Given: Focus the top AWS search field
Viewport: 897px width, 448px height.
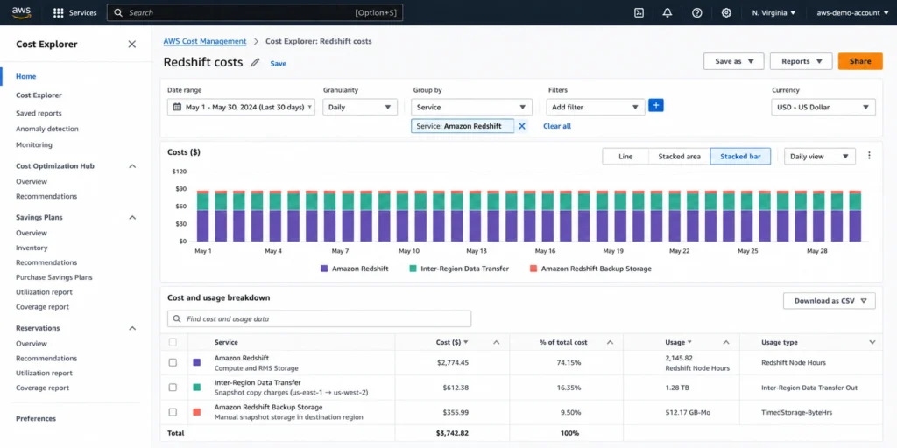Looking at the screenshot, I should (255, 12).
